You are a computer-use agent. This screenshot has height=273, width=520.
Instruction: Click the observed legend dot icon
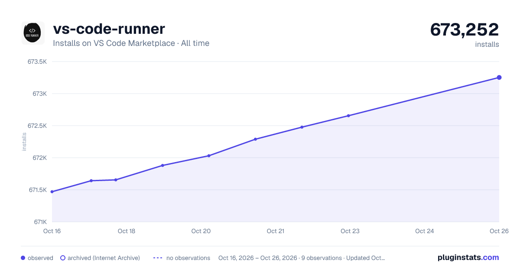coord(23,258)
